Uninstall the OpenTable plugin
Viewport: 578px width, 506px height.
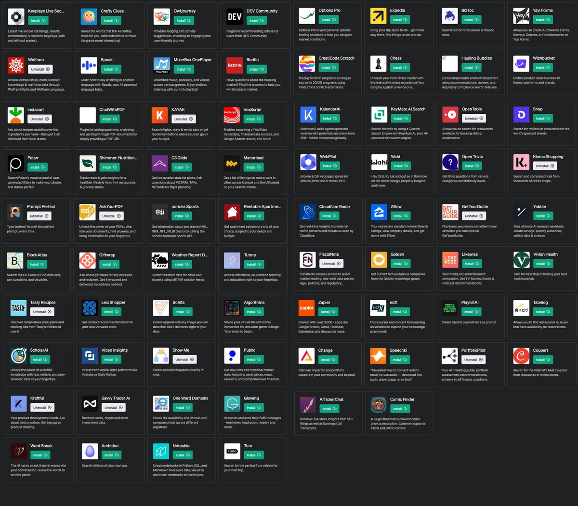(474, 119)
